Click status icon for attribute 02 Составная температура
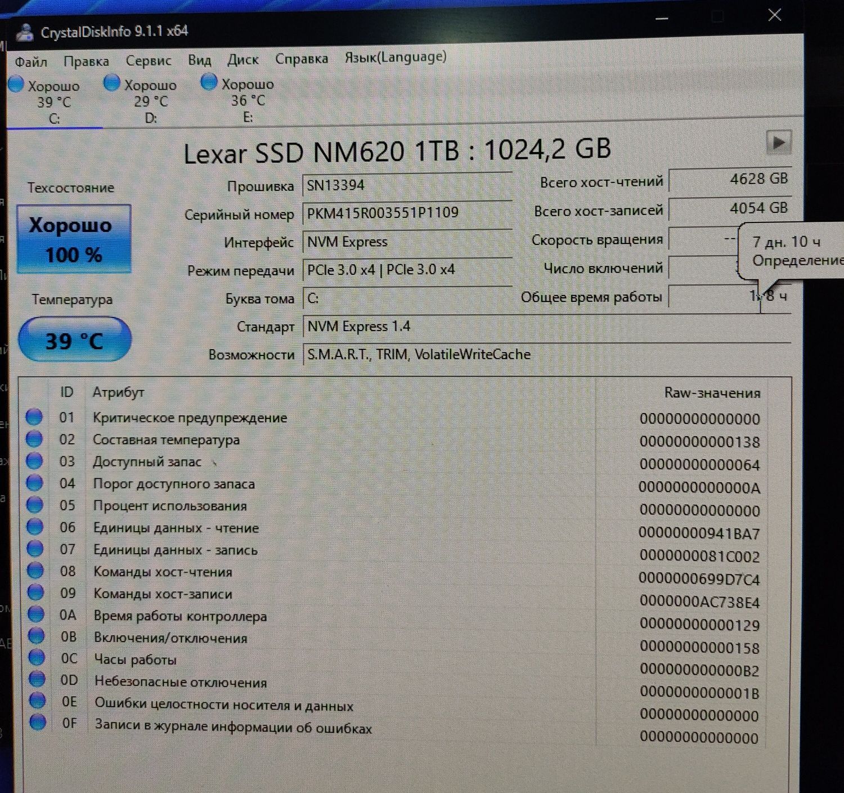Screen dimensions: 844x793 pyautogui.click(x=34, y=439)
